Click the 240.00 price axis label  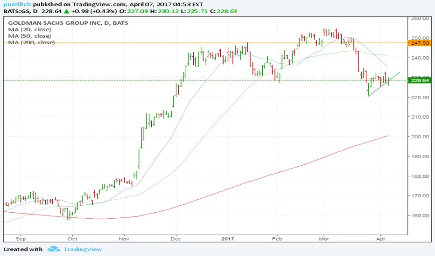click(x=420, y=58)
